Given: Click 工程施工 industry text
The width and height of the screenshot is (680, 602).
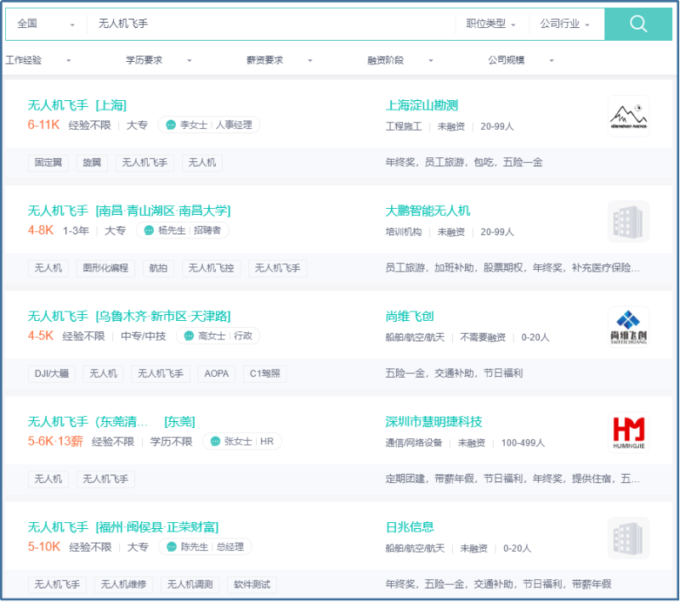Looking at the screenshot, I should coord(403,127).
